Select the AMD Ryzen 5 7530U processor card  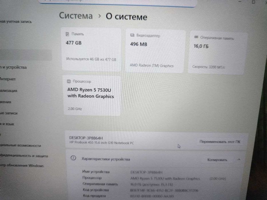[x=92, y=96]
